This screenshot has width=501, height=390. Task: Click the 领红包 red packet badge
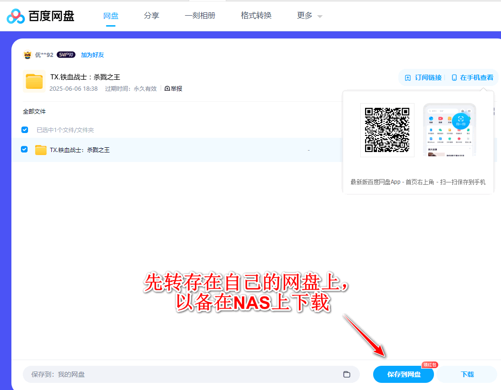coord(429,365)
